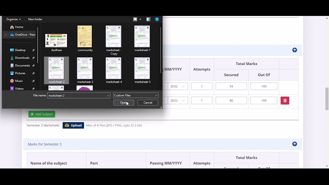Edit Attempts field in first row

[x=202, y=86]
